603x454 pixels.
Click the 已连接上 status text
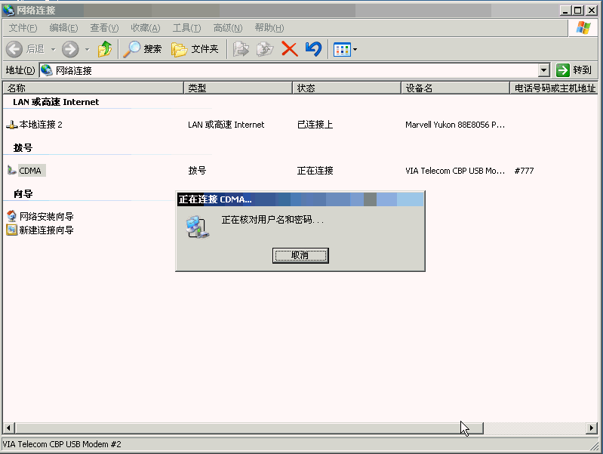click(315, 125)
